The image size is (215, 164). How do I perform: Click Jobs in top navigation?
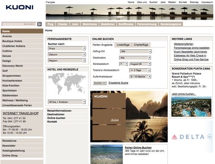pos(163,2)
